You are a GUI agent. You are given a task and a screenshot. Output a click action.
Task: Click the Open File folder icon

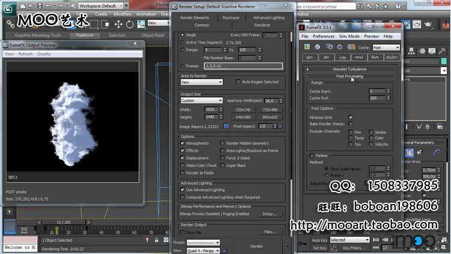click(31, 6)
